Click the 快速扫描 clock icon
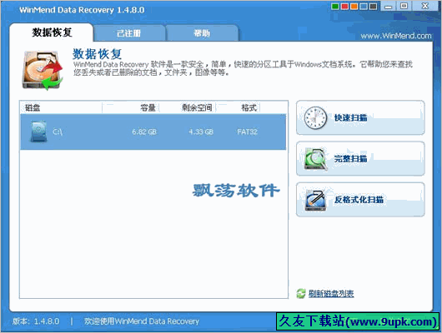442x333 pixels. pyautogui.click(x=315, y=118)
